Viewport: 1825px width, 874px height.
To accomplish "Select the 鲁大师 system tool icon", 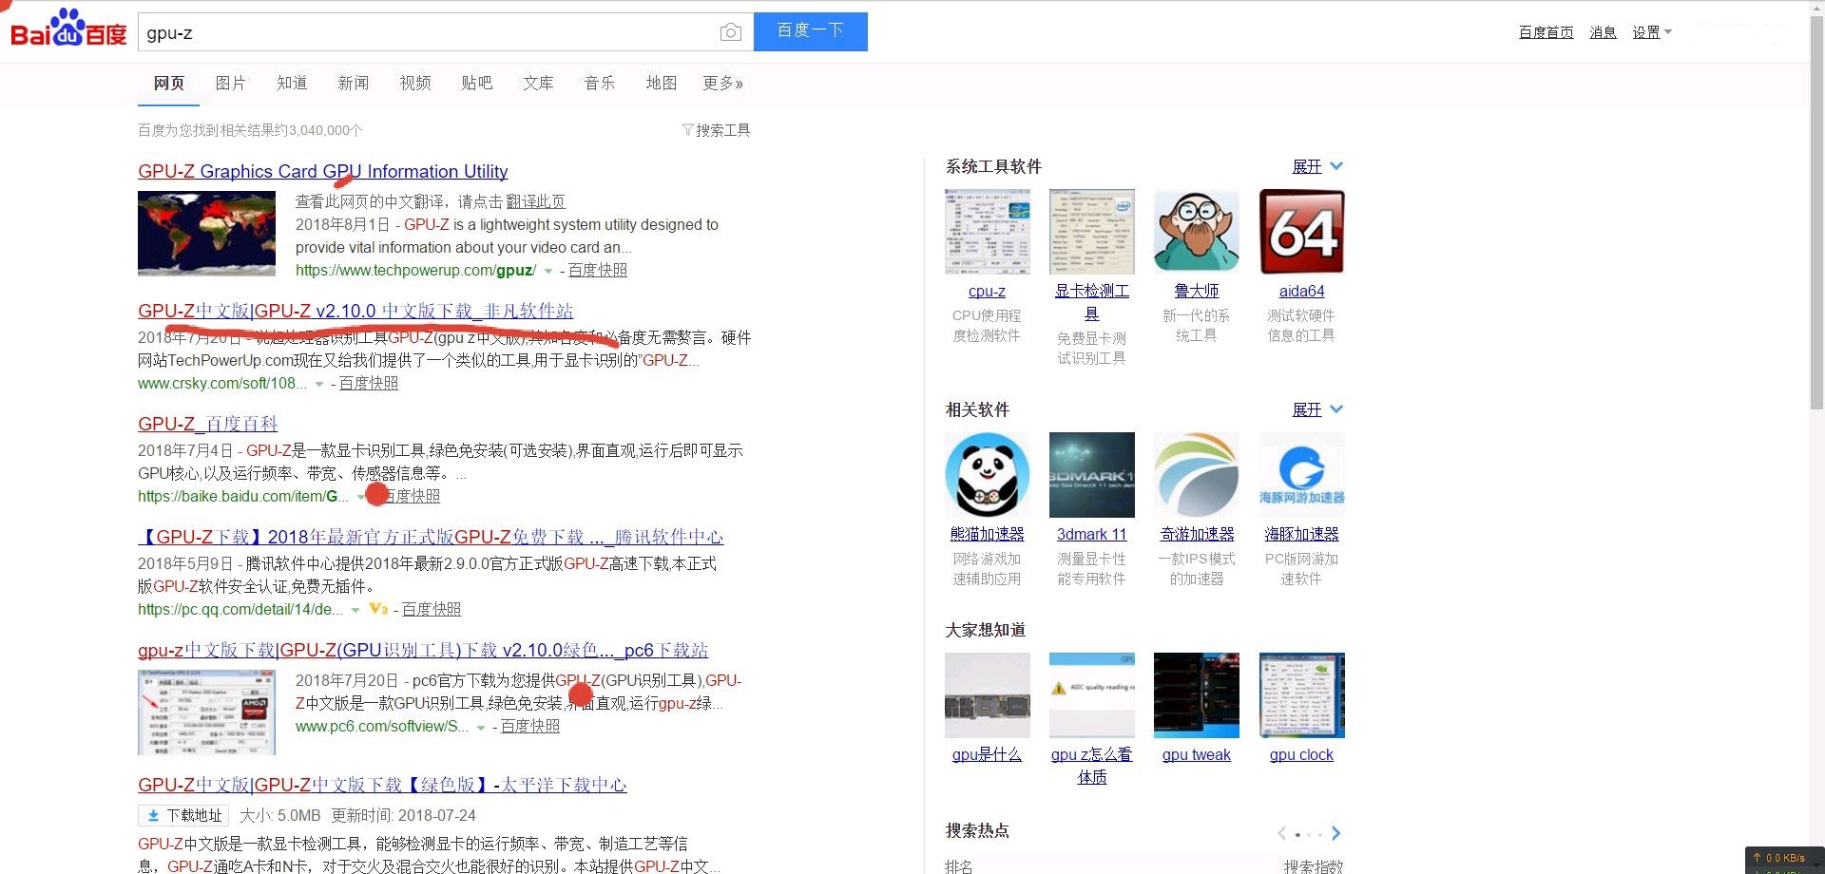I will click(x=1196, y=232).
